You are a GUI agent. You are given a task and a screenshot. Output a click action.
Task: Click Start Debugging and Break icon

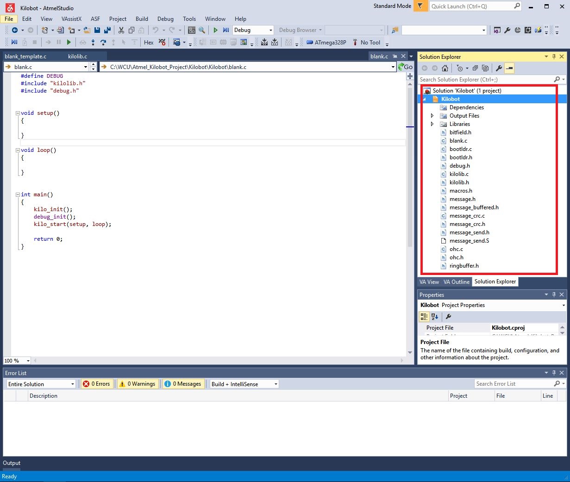226,30
